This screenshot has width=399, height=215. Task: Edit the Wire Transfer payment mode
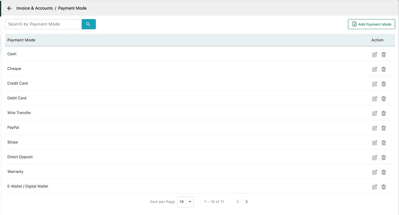click(375, 113)
